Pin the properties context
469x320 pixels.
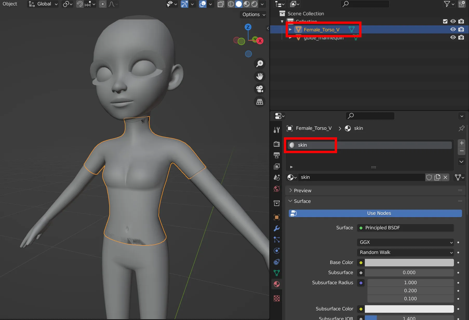coord(461,128)
